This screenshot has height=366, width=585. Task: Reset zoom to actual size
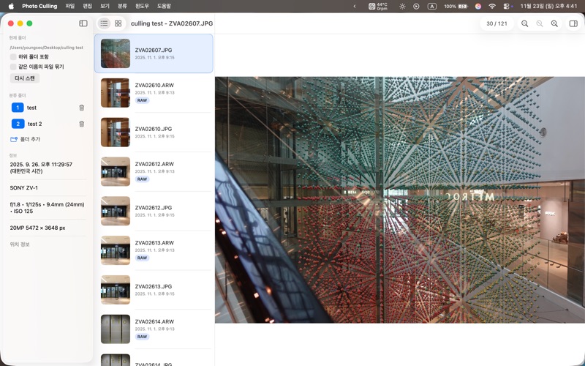pos(540,23)
